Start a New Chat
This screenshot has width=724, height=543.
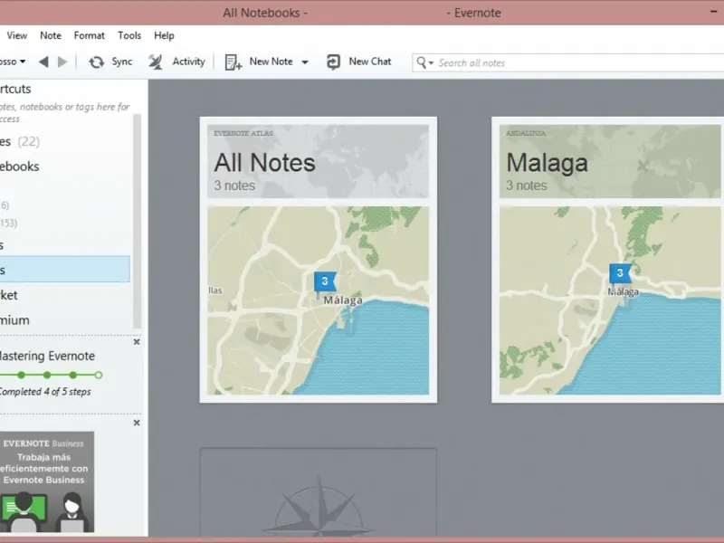point(334,62)
